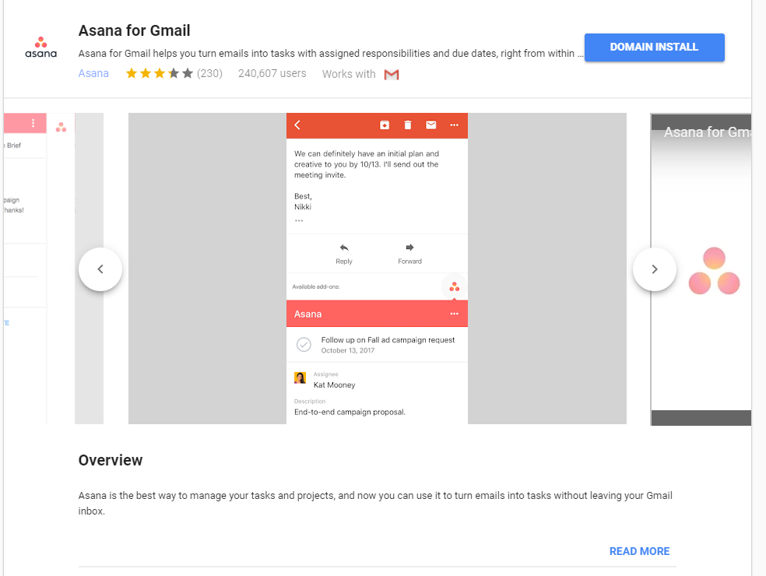Click the Reply arrow icon
Image resolution: width=766 pixels, height=576 pixels.
pyautogui.click(x=344, y=248)
